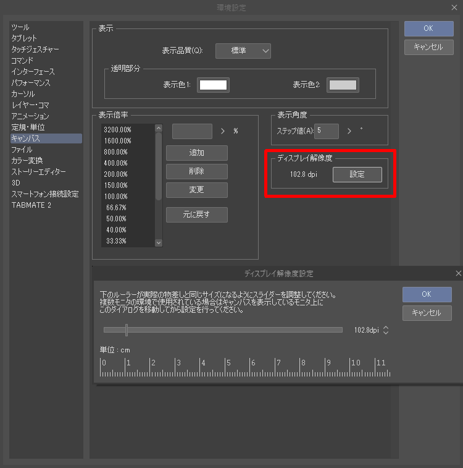Click the dpi slider handle
The width and height of the screenshot is (463, 468).
tap(127, 330)
